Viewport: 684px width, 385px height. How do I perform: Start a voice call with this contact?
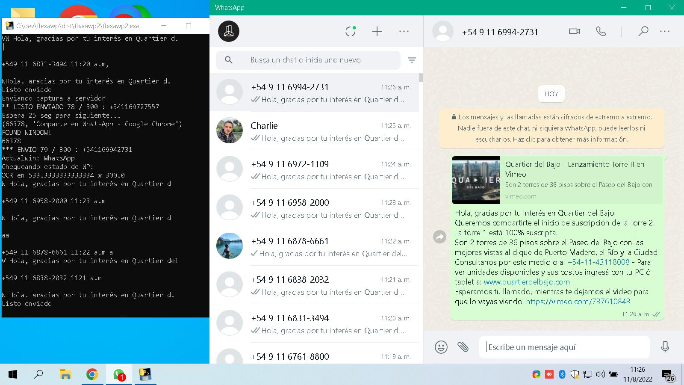coord(601,31)
